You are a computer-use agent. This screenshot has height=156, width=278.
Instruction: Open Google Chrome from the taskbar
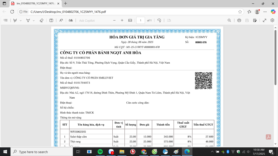(x=144, y=152)
